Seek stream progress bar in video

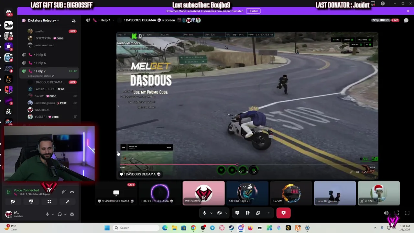click(247, 165)
